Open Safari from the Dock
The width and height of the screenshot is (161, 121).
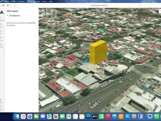[30, 117]
